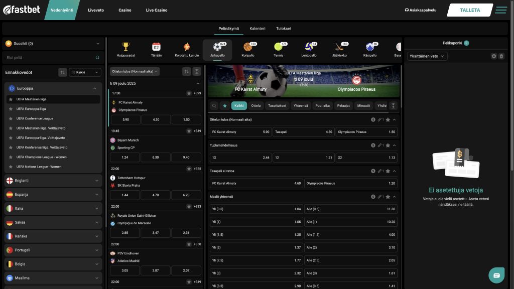
Task: Open the Casino menu
Action: tap(125, 10)
